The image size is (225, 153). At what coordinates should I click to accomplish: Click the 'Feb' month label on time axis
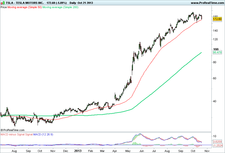[x=91, y=151]
